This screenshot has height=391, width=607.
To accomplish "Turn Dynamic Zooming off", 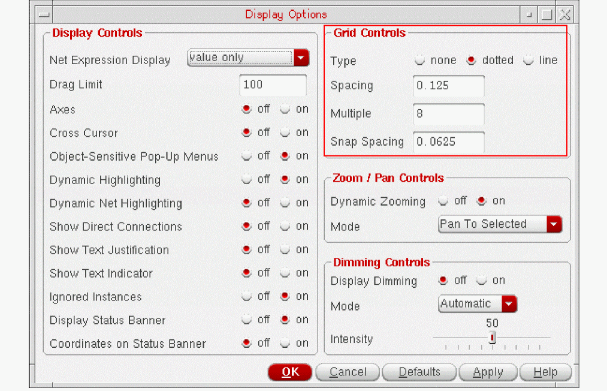I will [443, 201].
